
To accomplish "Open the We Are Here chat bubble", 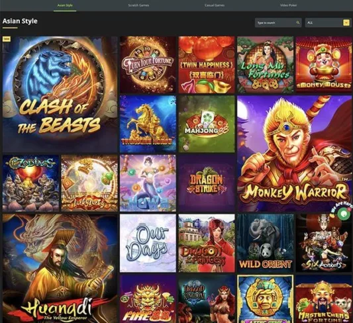I will tap(343, 214).
